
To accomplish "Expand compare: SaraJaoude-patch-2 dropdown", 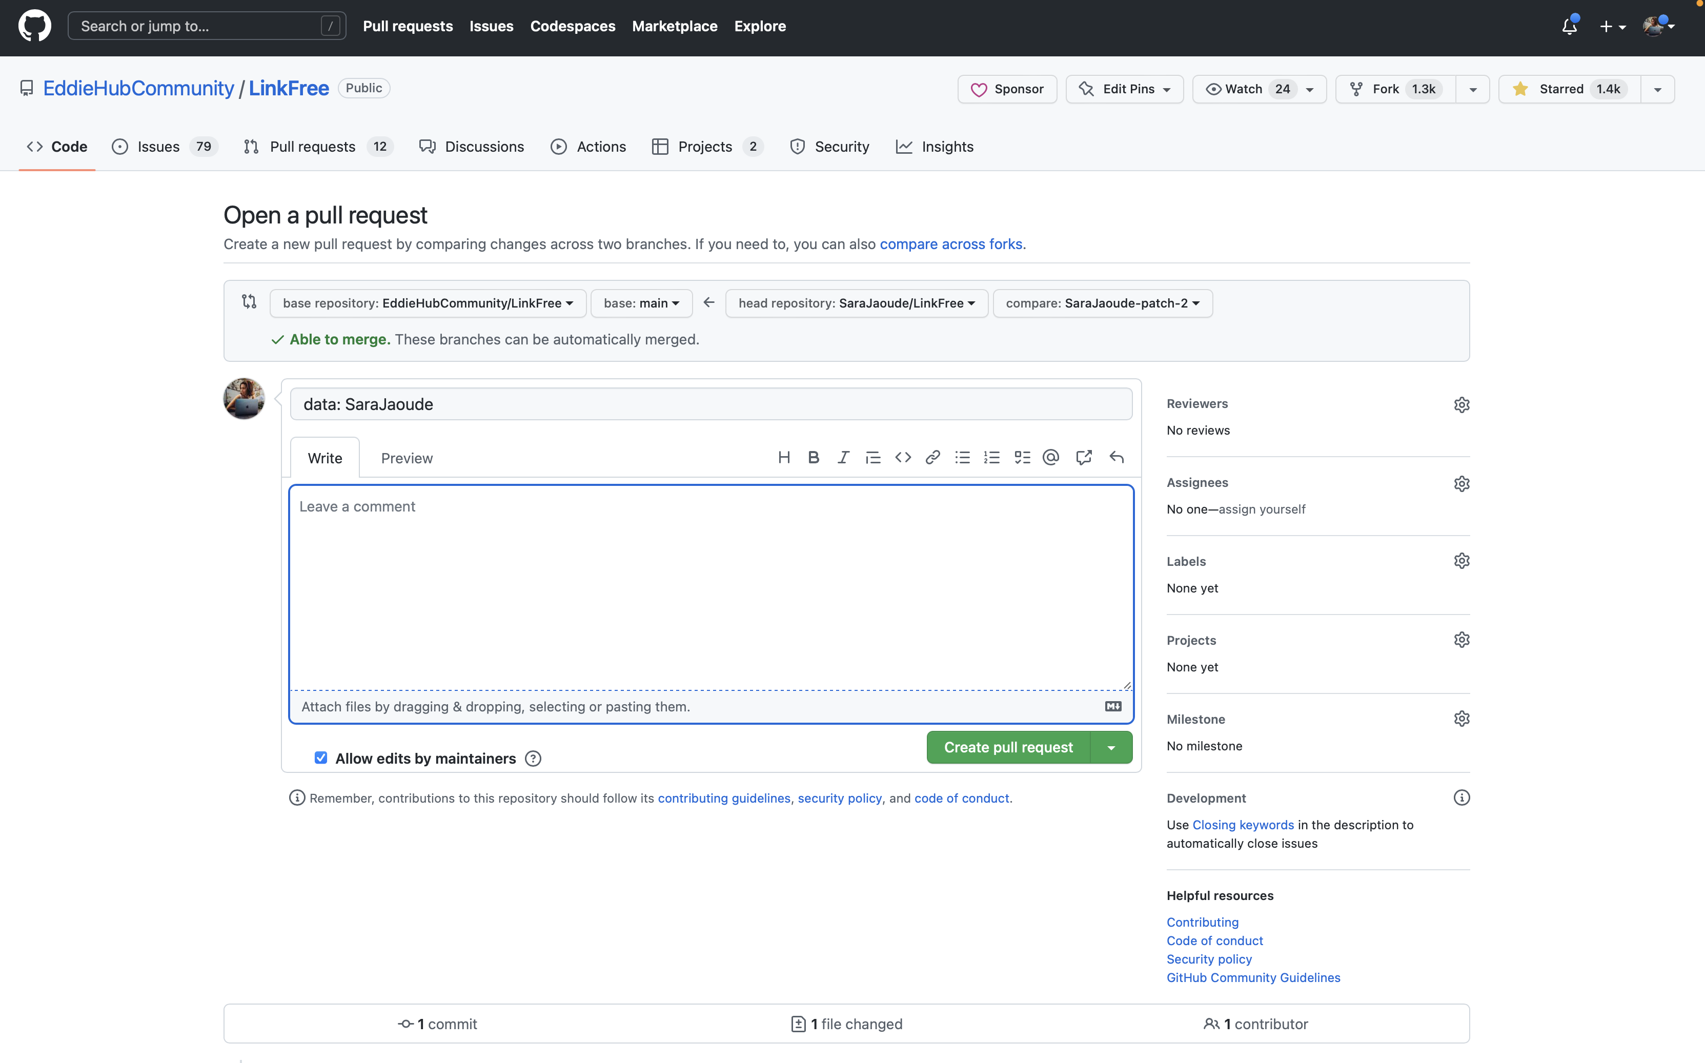I will 1103,303.
